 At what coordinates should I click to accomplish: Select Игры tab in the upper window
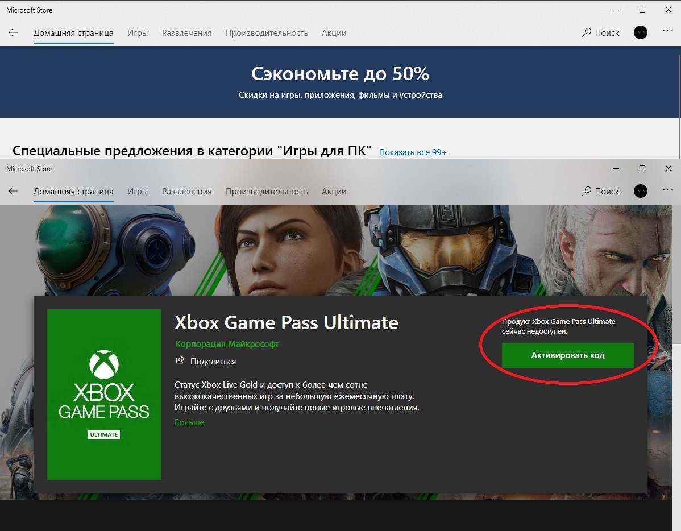click(138, 33)
